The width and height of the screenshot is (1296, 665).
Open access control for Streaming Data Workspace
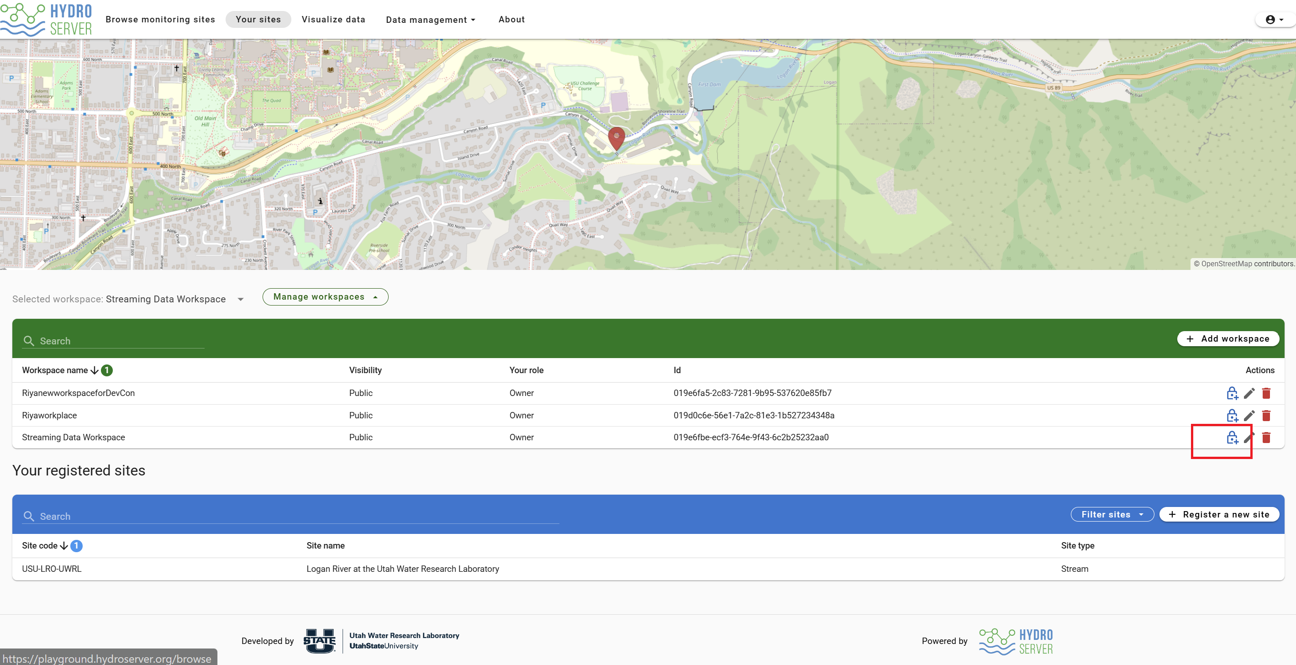click(1232, 438)
